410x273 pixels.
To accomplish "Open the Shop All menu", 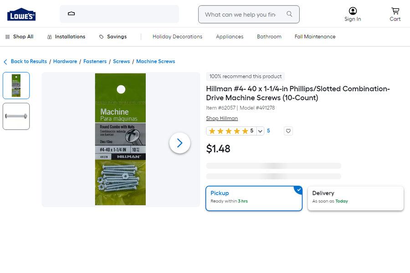I will (23, 36).
